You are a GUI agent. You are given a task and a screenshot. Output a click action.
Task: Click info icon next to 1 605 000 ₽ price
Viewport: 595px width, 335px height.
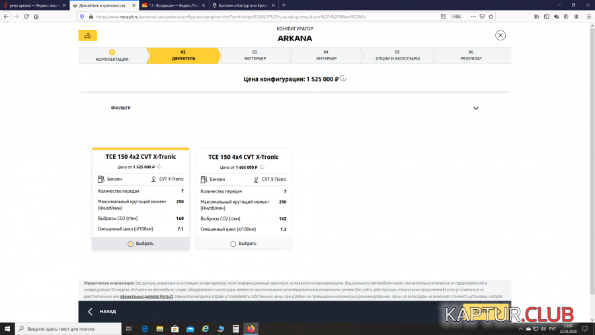[262, 167]
